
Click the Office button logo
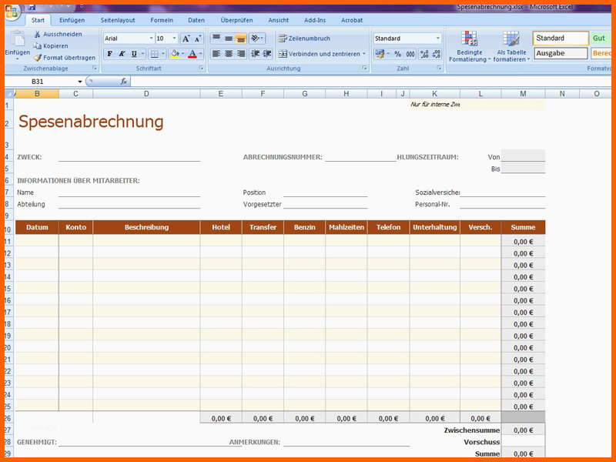tap(12, 12)
